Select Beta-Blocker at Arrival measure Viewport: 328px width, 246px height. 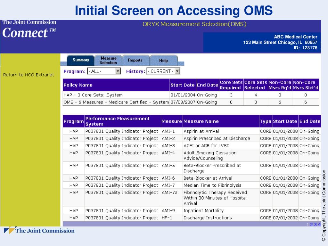click(x=208, y=178)
